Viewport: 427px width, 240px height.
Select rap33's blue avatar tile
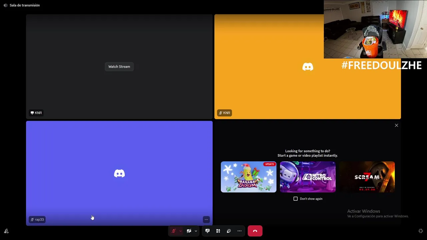(119, 173)
